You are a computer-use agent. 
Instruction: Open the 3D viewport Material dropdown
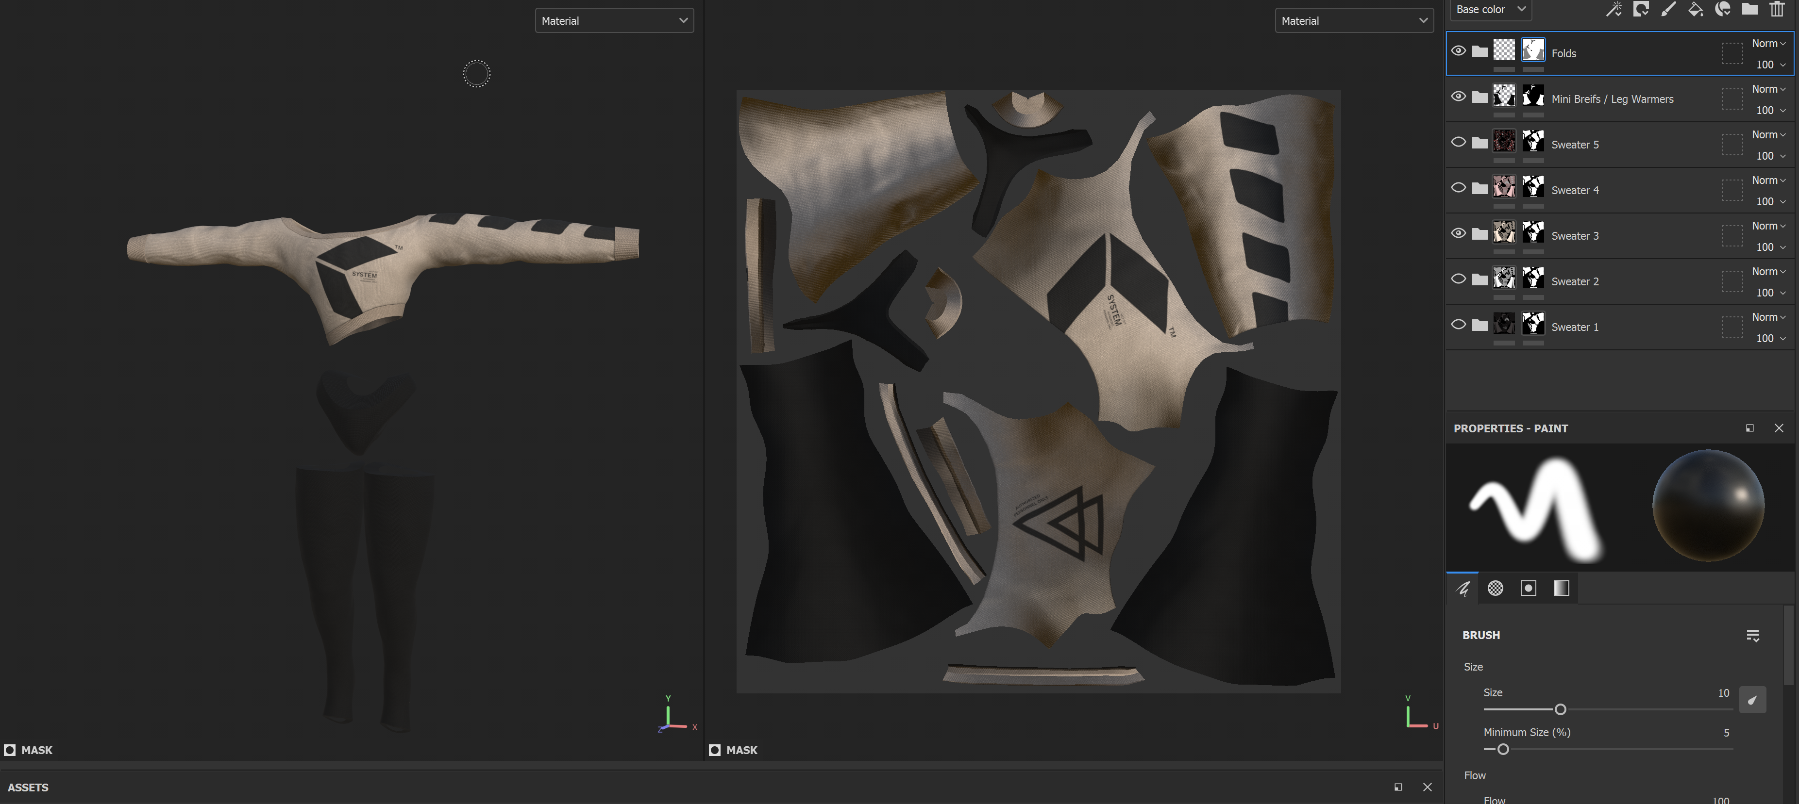(x=614, y=20)
